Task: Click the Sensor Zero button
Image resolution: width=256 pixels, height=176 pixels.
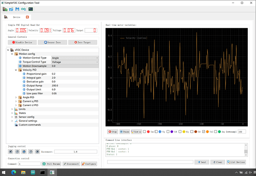Action: 52,42
